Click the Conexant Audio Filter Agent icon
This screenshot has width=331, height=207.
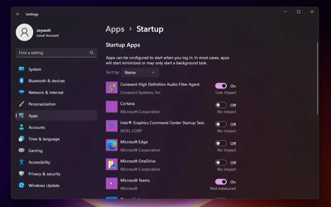point(112,88)
